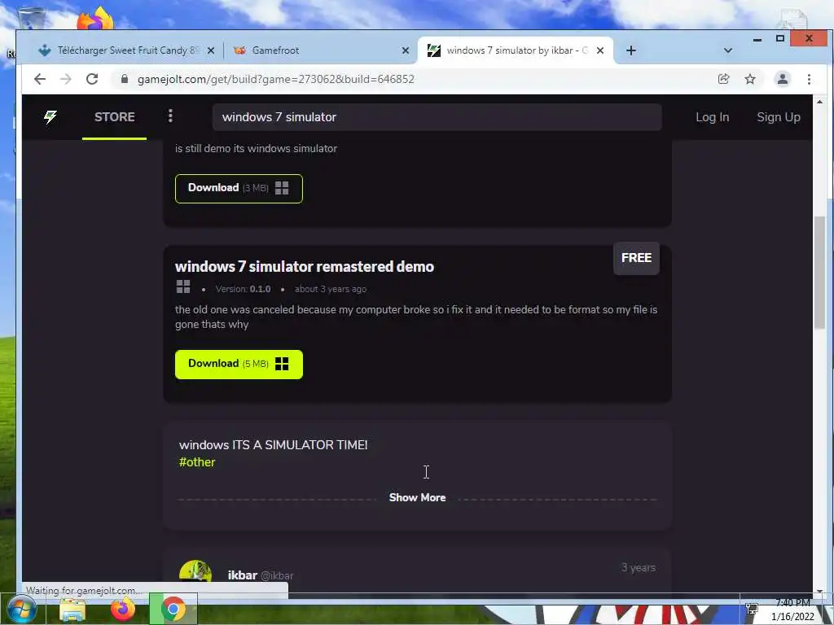834x625 pixels.
Task: Open File Explorer from the taskbar
Action: point(72,609)
